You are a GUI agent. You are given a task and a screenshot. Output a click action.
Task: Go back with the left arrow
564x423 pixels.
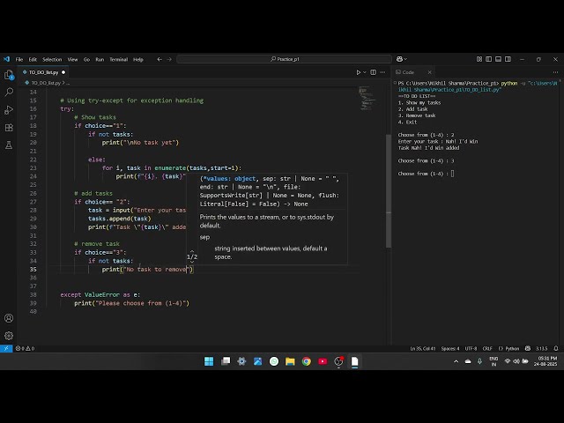click(160, 59)
